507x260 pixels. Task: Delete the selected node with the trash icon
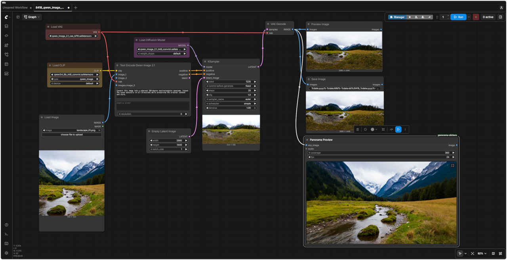pos(358,129)
